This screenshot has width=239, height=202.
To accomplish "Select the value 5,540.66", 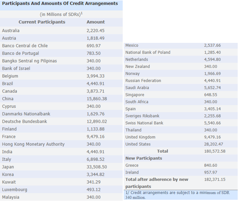I will coord(212,123).
